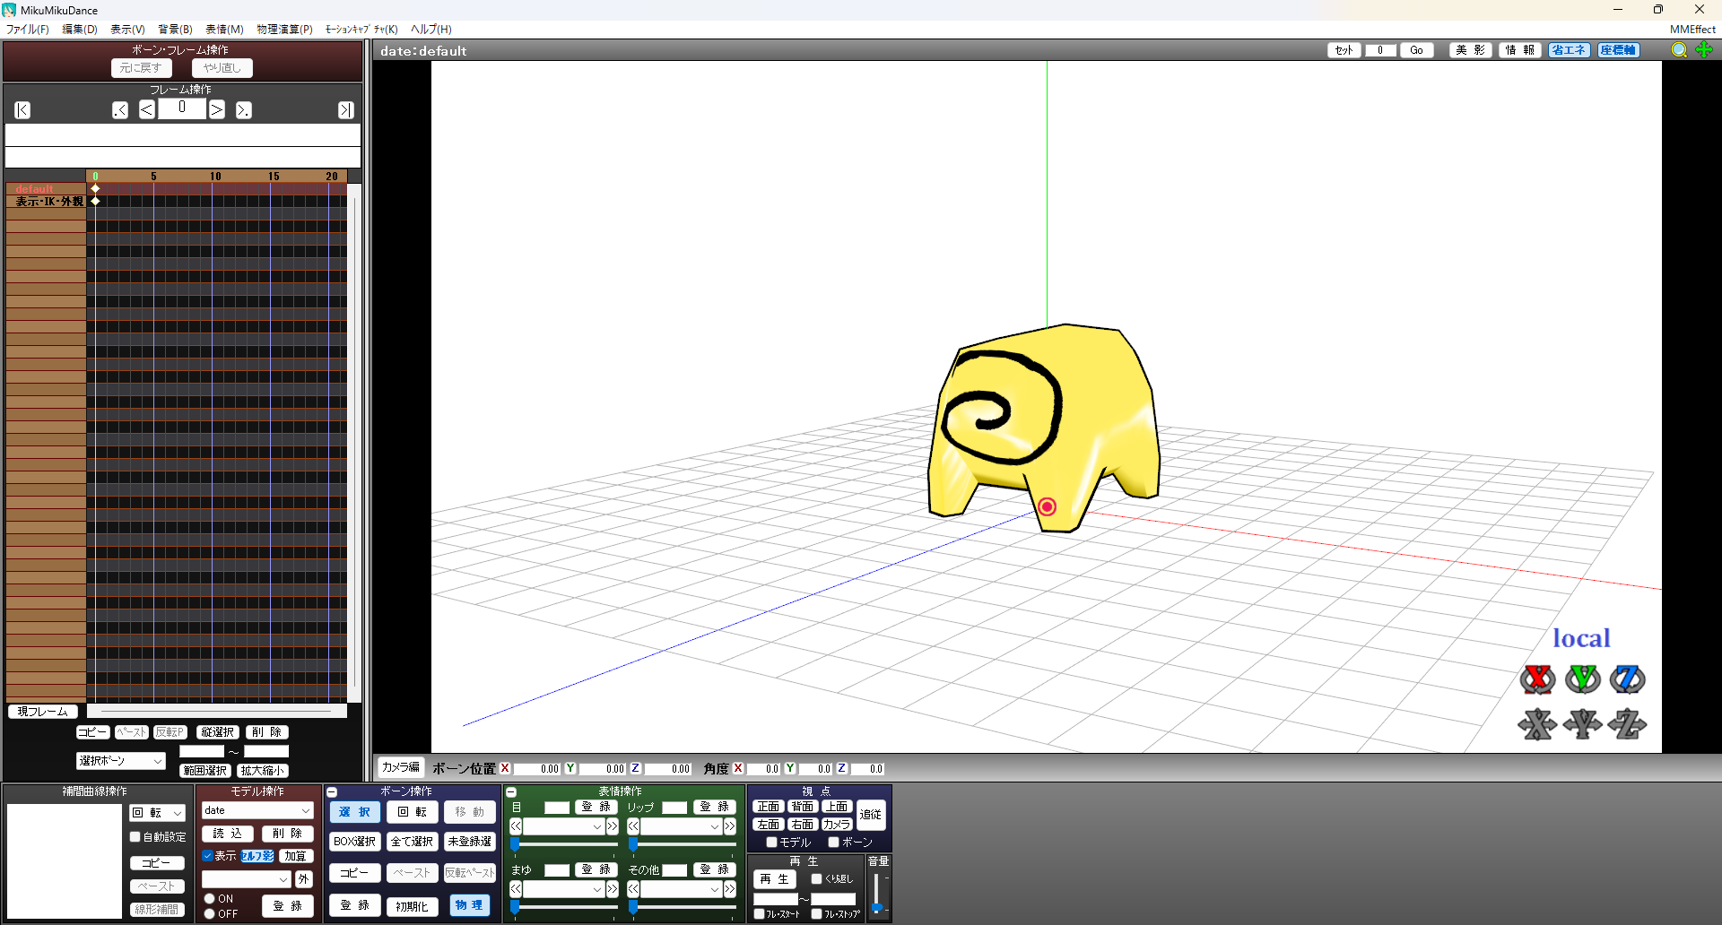Enable くり返し repeat checkbox
This screenshot has height=925, width=1722.
pos(816,879)
